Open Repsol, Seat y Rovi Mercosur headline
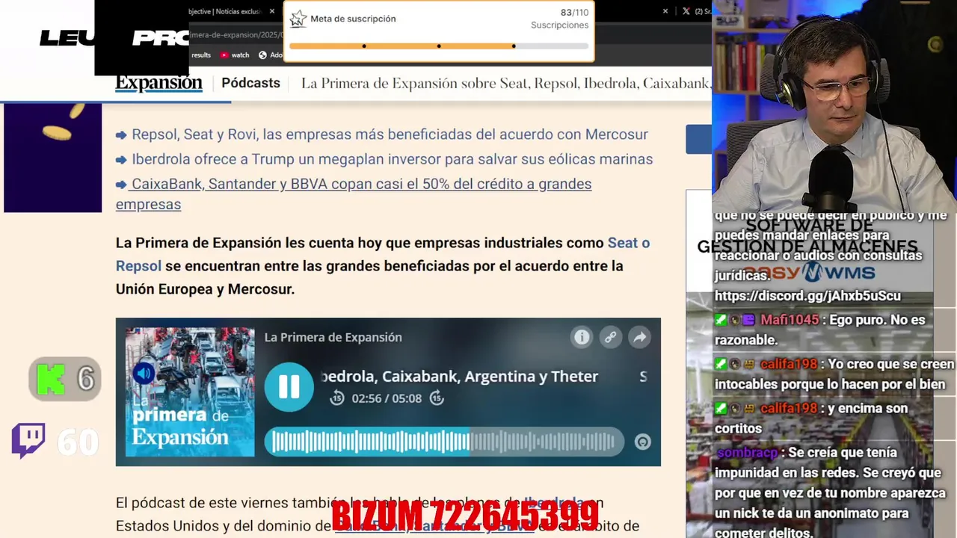 (390, 134)
